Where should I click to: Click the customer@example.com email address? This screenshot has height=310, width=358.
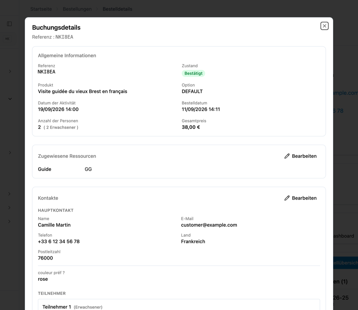[x=209, y=225]
